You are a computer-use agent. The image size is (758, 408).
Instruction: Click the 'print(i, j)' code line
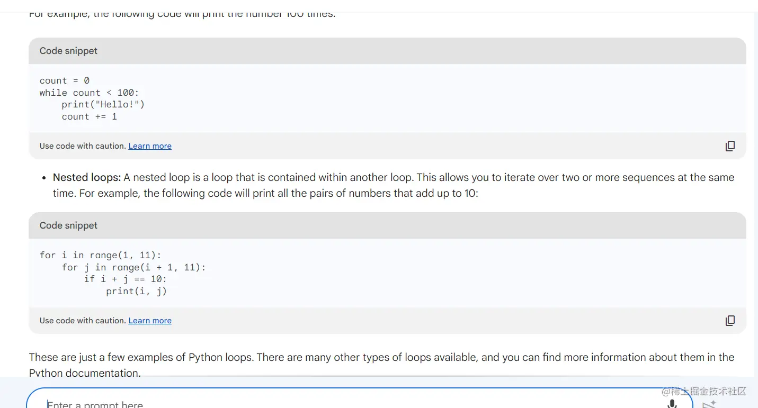tap(136, 291)
